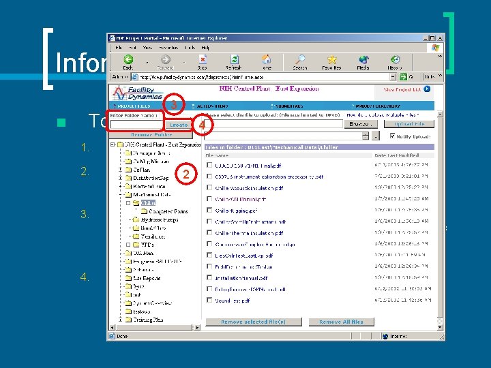Toggle expander box beside VFDs folder
The image size is (491, 368).
pyautogui.click(x=128, y=245)
